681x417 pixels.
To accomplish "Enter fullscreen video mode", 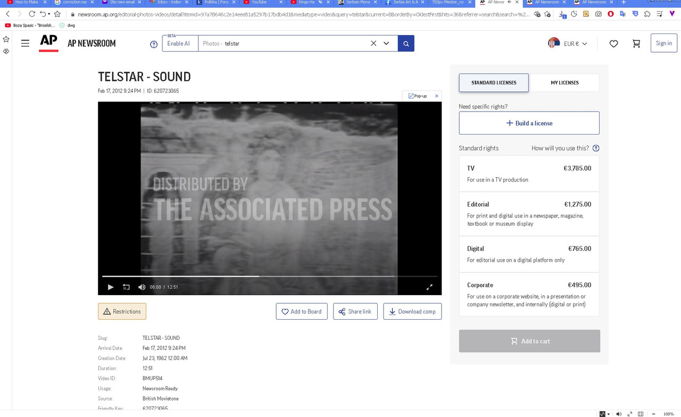I will (429, 287).
